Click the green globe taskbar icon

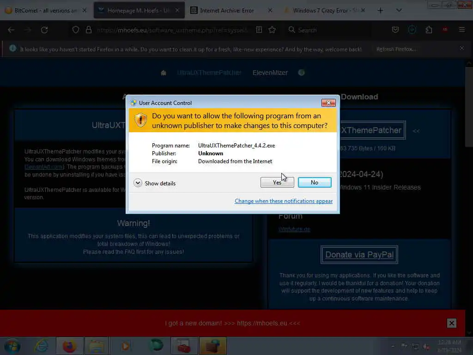(x=156, y=346)
